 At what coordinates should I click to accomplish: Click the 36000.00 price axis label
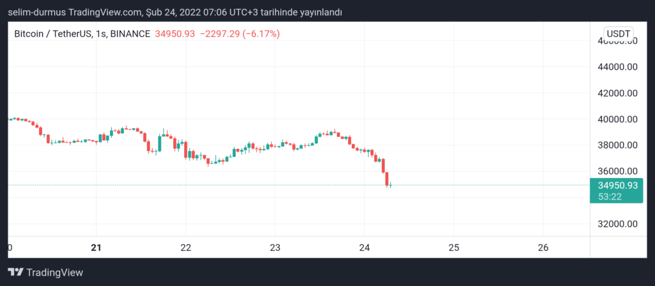(618, 171)
